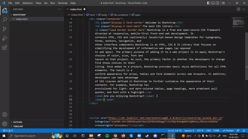Open the Explorer view in activity bar
Image resolution: width=248 pixels, height=139 pixels.
pos(5,10)
